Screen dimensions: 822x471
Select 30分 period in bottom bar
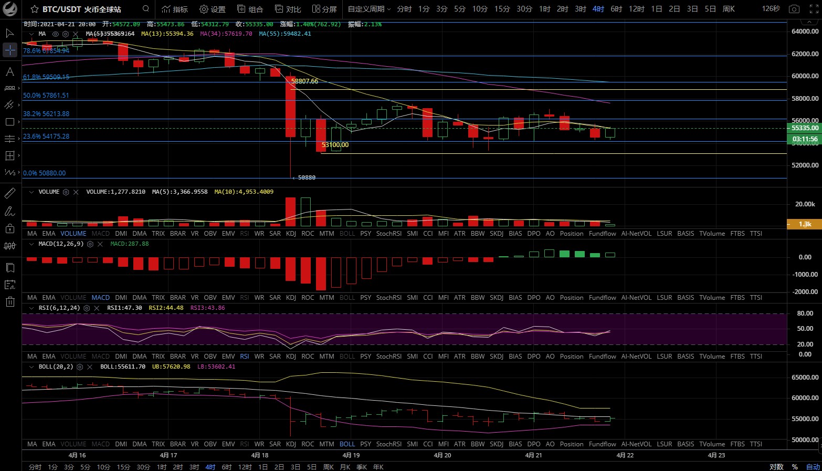(x=143, y=467)
